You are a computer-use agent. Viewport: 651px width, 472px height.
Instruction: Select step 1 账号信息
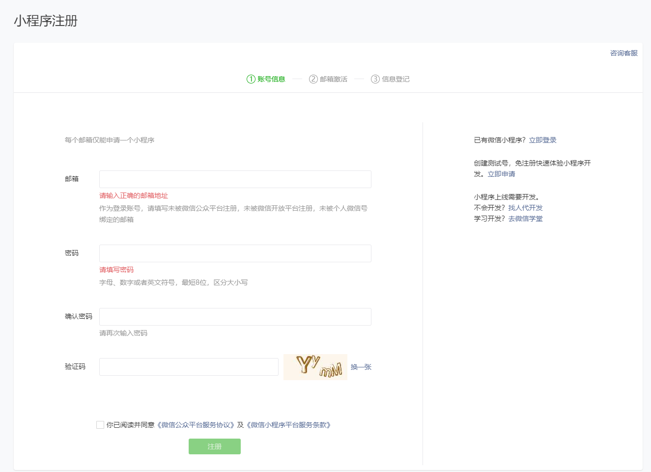(266, 79)
